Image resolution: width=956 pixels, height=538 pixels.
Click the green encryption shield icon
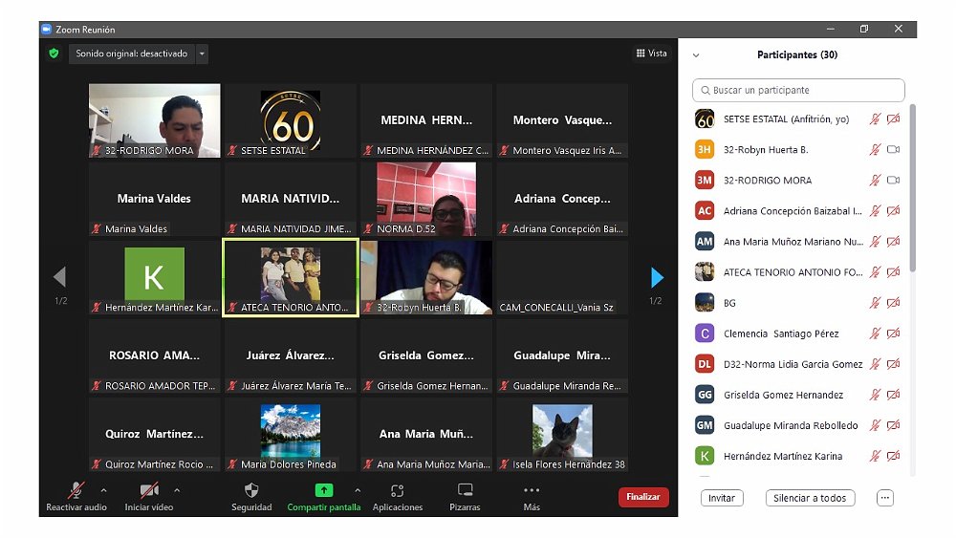pyautogui.click(x=54, y=54)
